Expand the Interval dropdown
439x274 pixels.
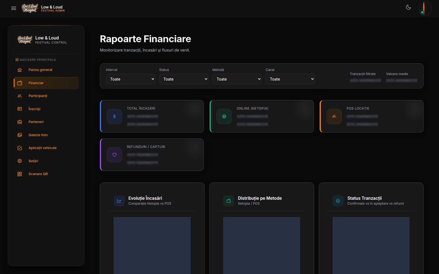click(131, 79)
